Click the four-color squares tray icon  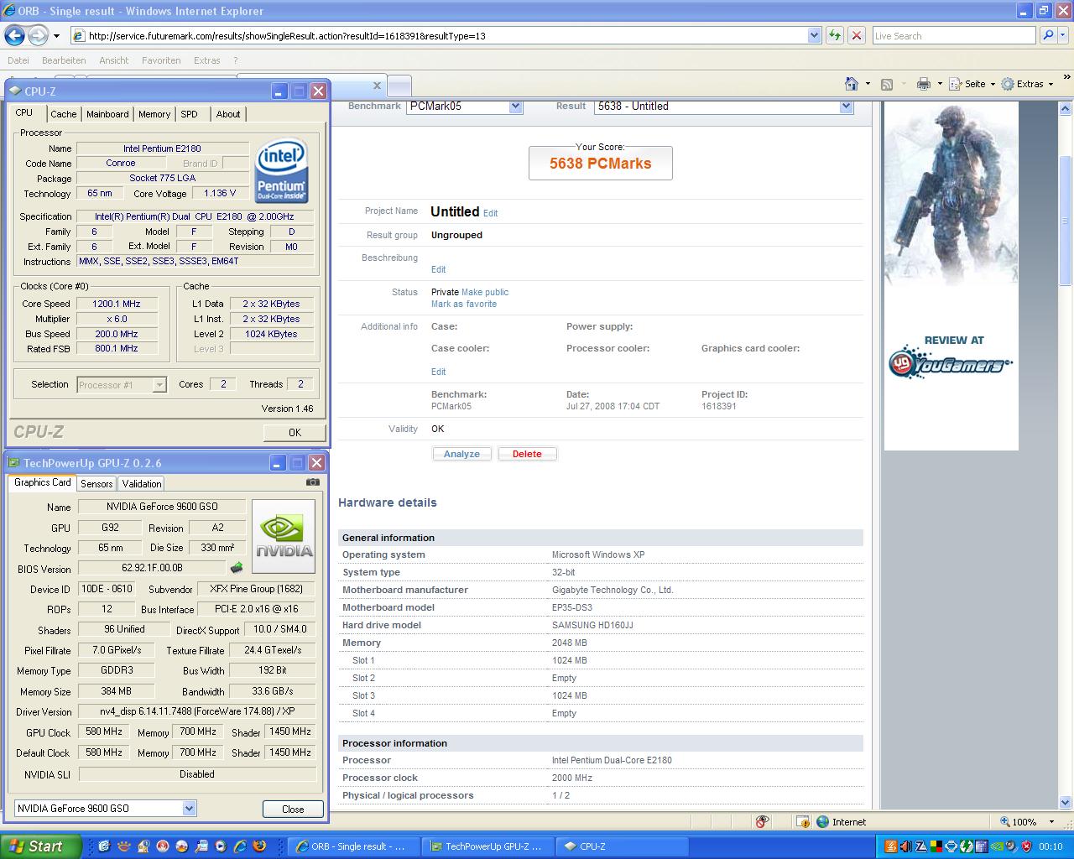(936, 846)
